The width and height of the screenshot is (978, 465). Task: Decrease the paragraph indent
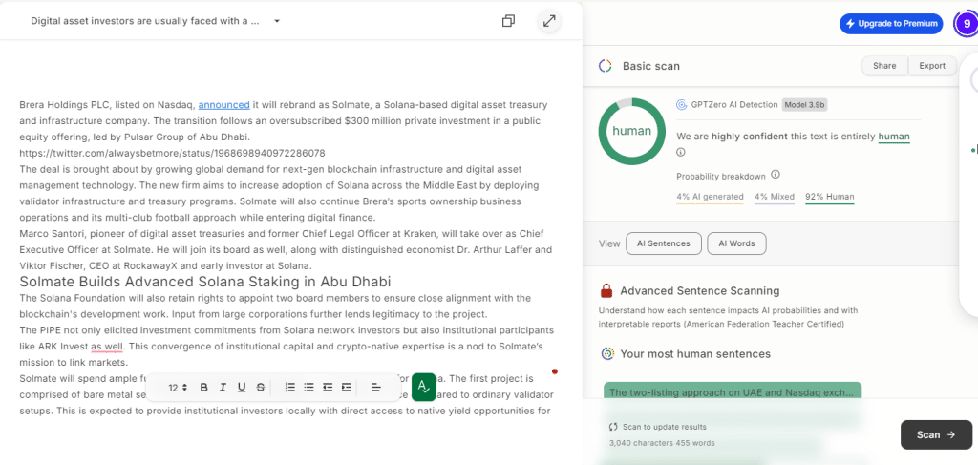pos(328,388)
